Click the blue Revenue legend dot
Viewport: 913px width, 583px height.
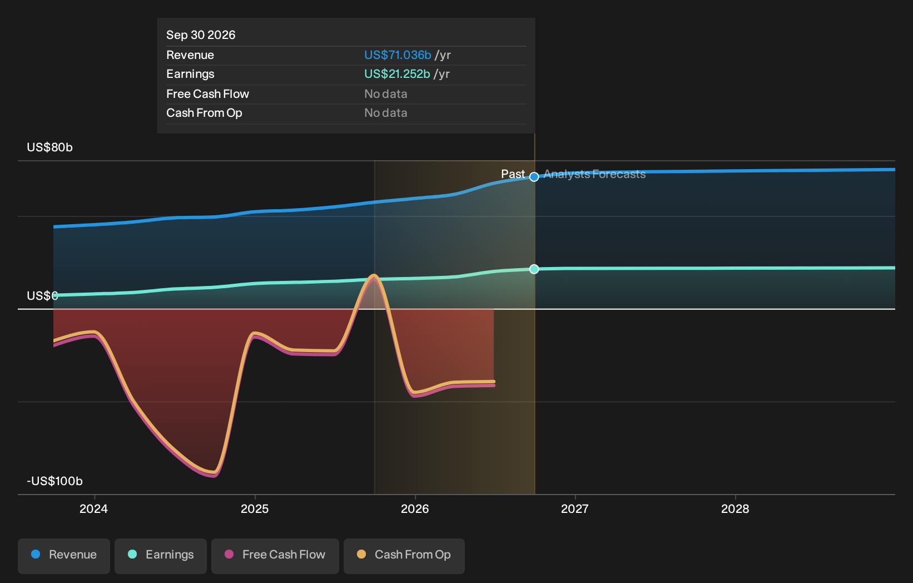36,554
